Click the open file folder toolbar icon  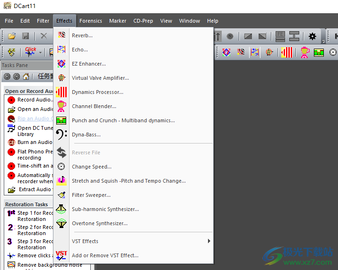(12, 36)
